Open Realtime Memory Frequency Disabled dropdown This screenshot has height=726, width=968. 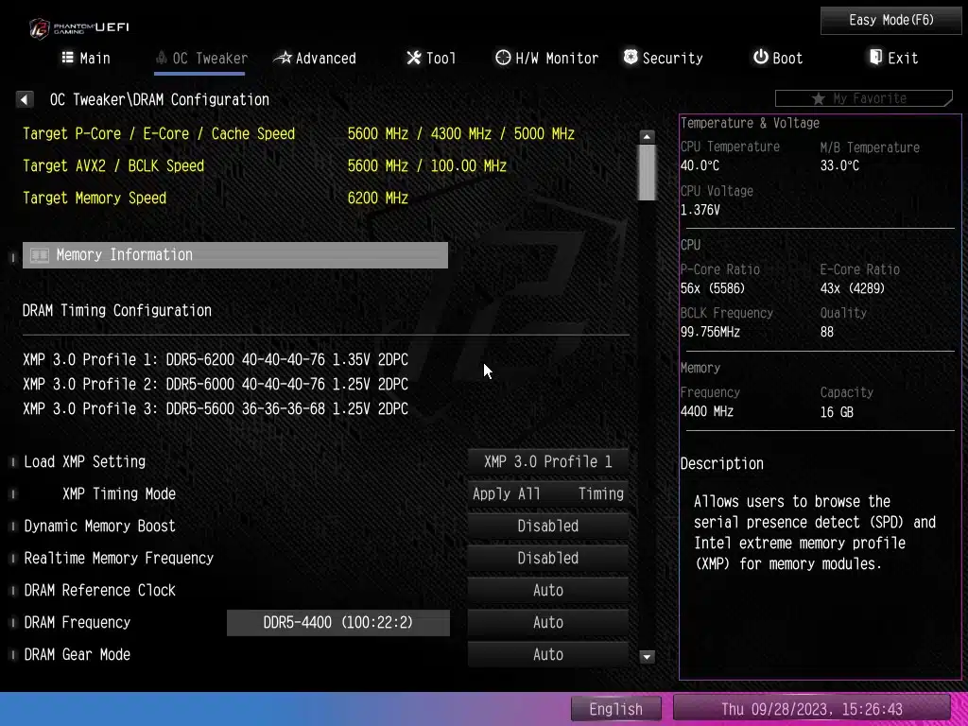(x=547, y=558)
